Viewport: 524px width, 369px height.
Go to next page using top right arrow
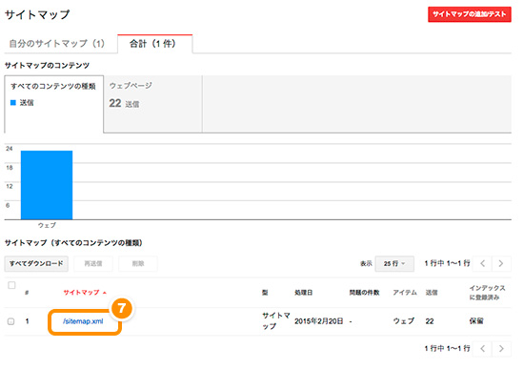point(501,263)
